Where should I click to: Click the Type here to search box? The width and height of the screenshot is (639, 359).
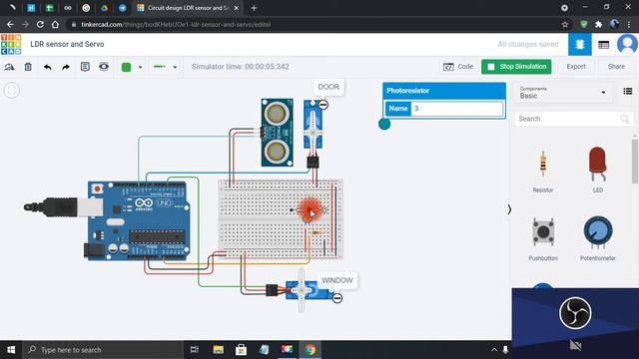[x=103, y=350]
